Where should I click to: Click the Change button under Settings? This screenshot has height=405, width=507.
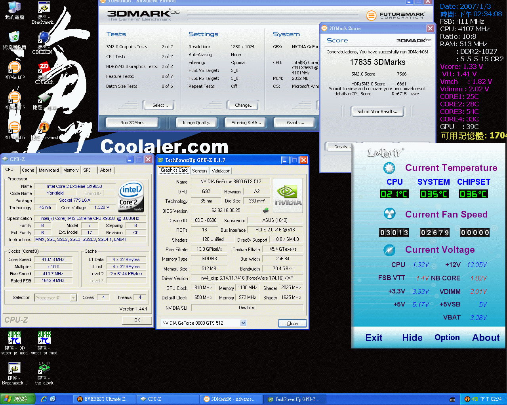click(244, 105)
